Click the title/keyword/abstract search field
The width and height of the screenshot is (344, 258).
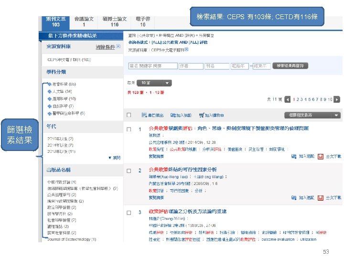153,66
